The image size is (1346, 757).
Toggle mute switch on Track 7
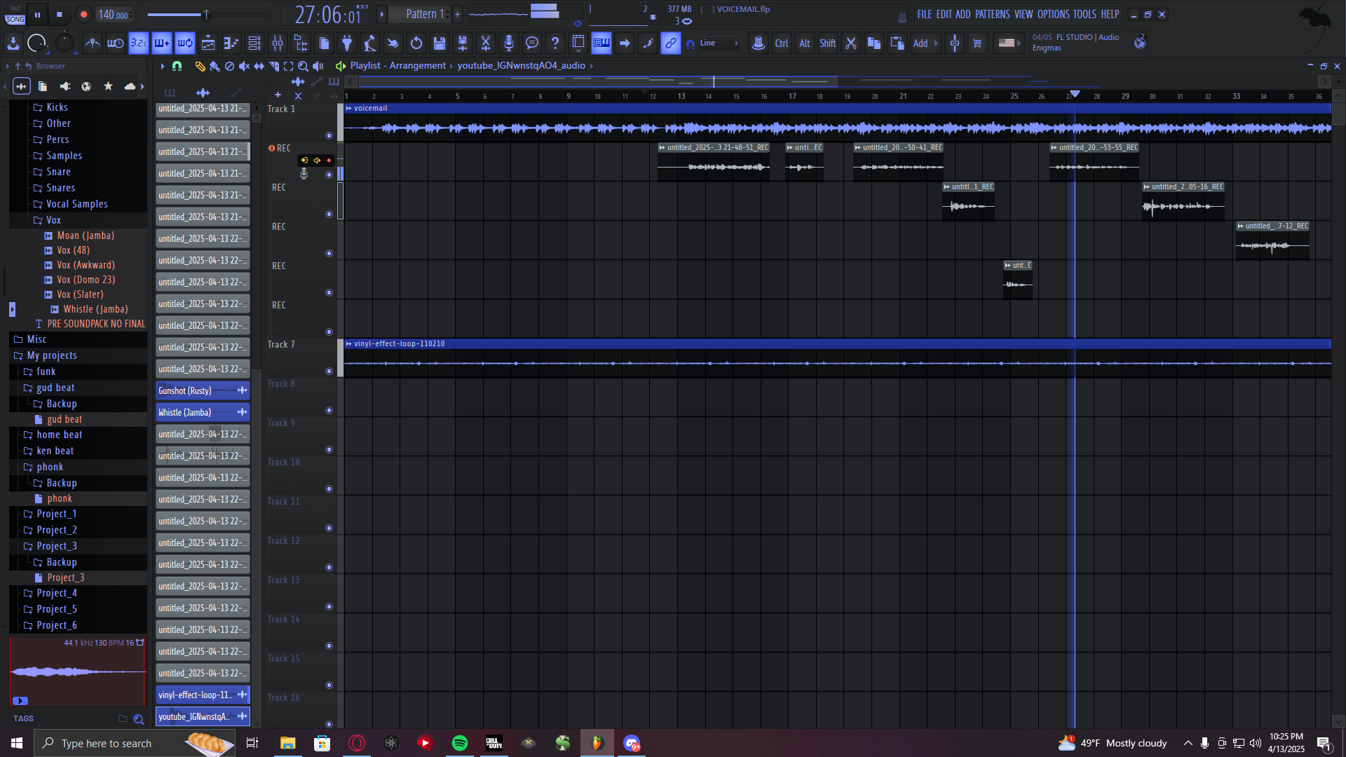[329, 371]
